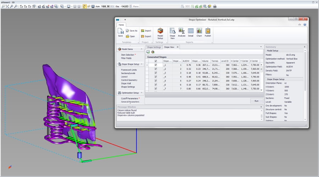Collapse the Stope Shape Setup section
This screenshot has width=319, height=177.
point(142,64)
